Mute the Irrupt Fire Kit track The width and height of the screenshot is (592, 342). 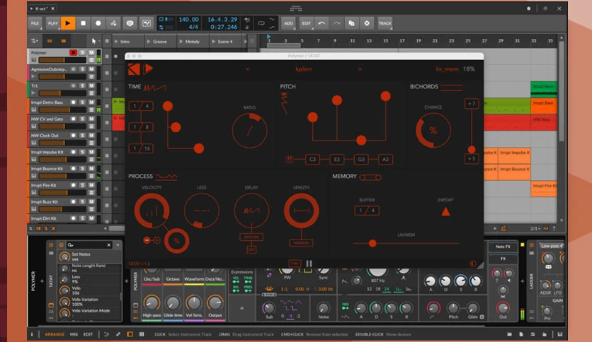[91, 185]
